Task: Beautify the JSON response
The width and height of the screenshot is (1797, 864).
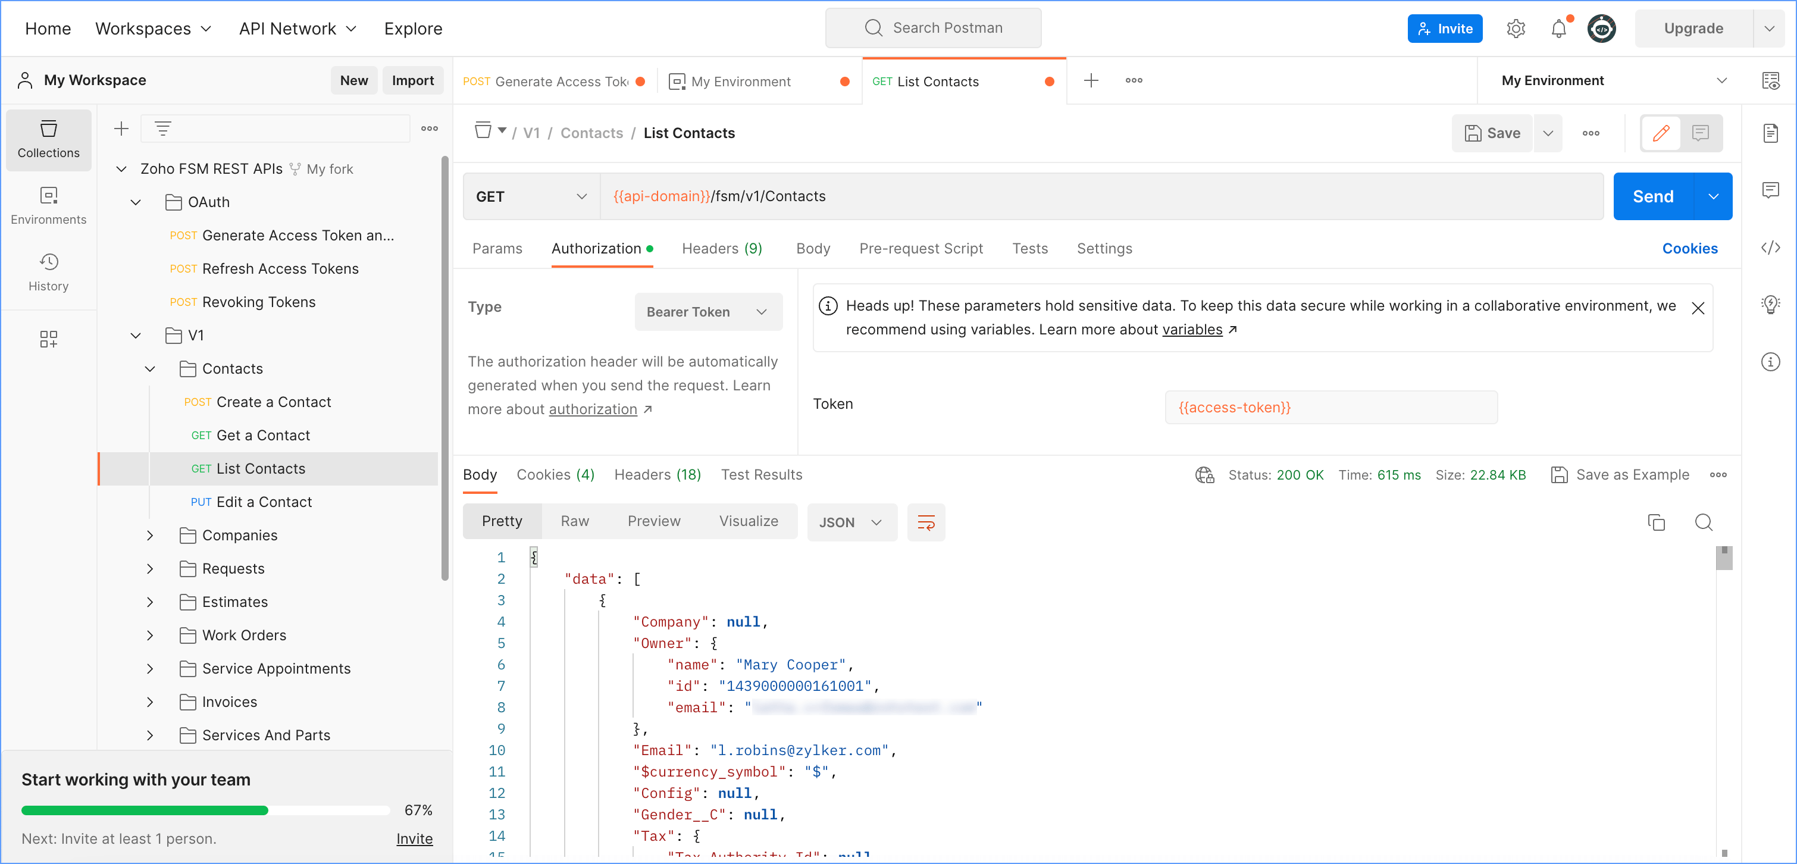Action: coord(926,522)
